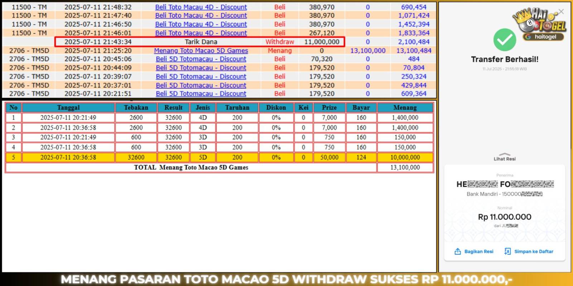Open Beli Toto Macau 4D link at 21:47:40
Image resolution: width=573 pixels, height=286 pixels.
(x=201, y=15)
